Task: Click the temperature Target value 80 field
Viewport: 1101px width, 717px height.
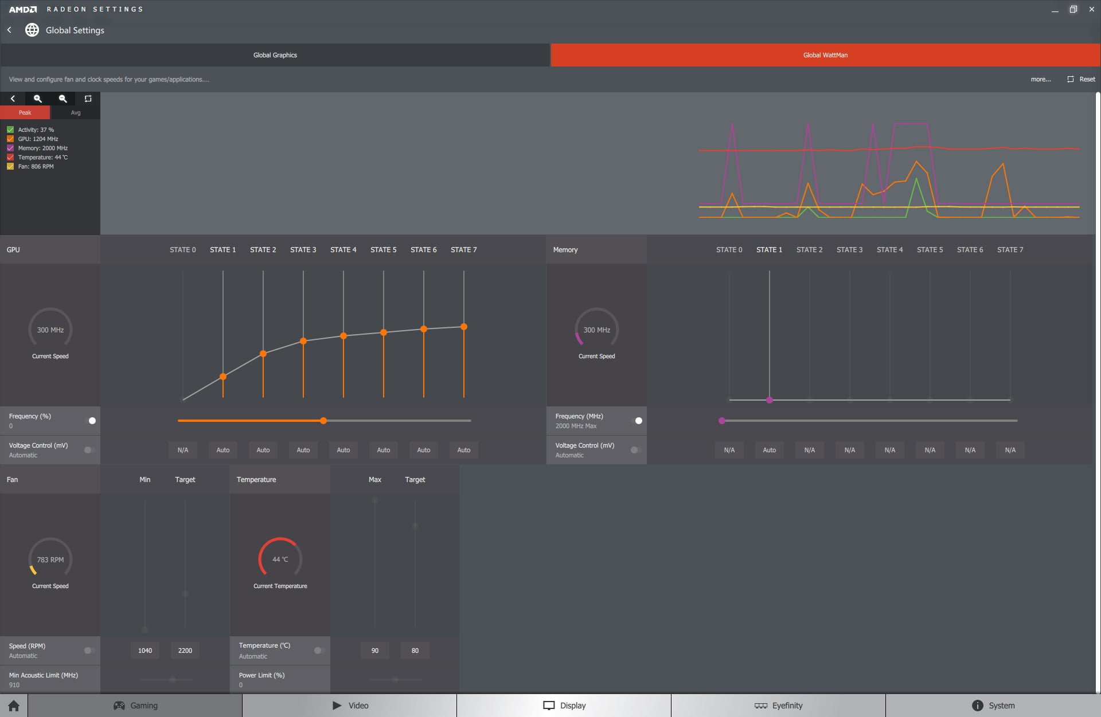Action: (415, 651)
